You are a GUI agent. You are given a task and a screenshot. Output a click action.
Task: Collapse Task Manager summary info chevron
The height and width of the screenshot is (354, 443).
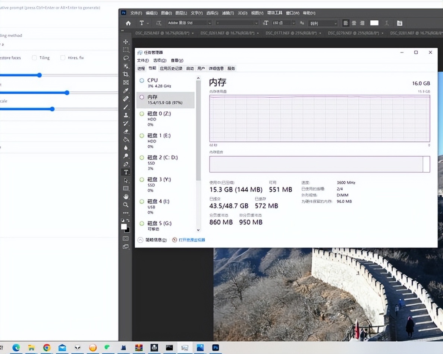tap(141, 240)
